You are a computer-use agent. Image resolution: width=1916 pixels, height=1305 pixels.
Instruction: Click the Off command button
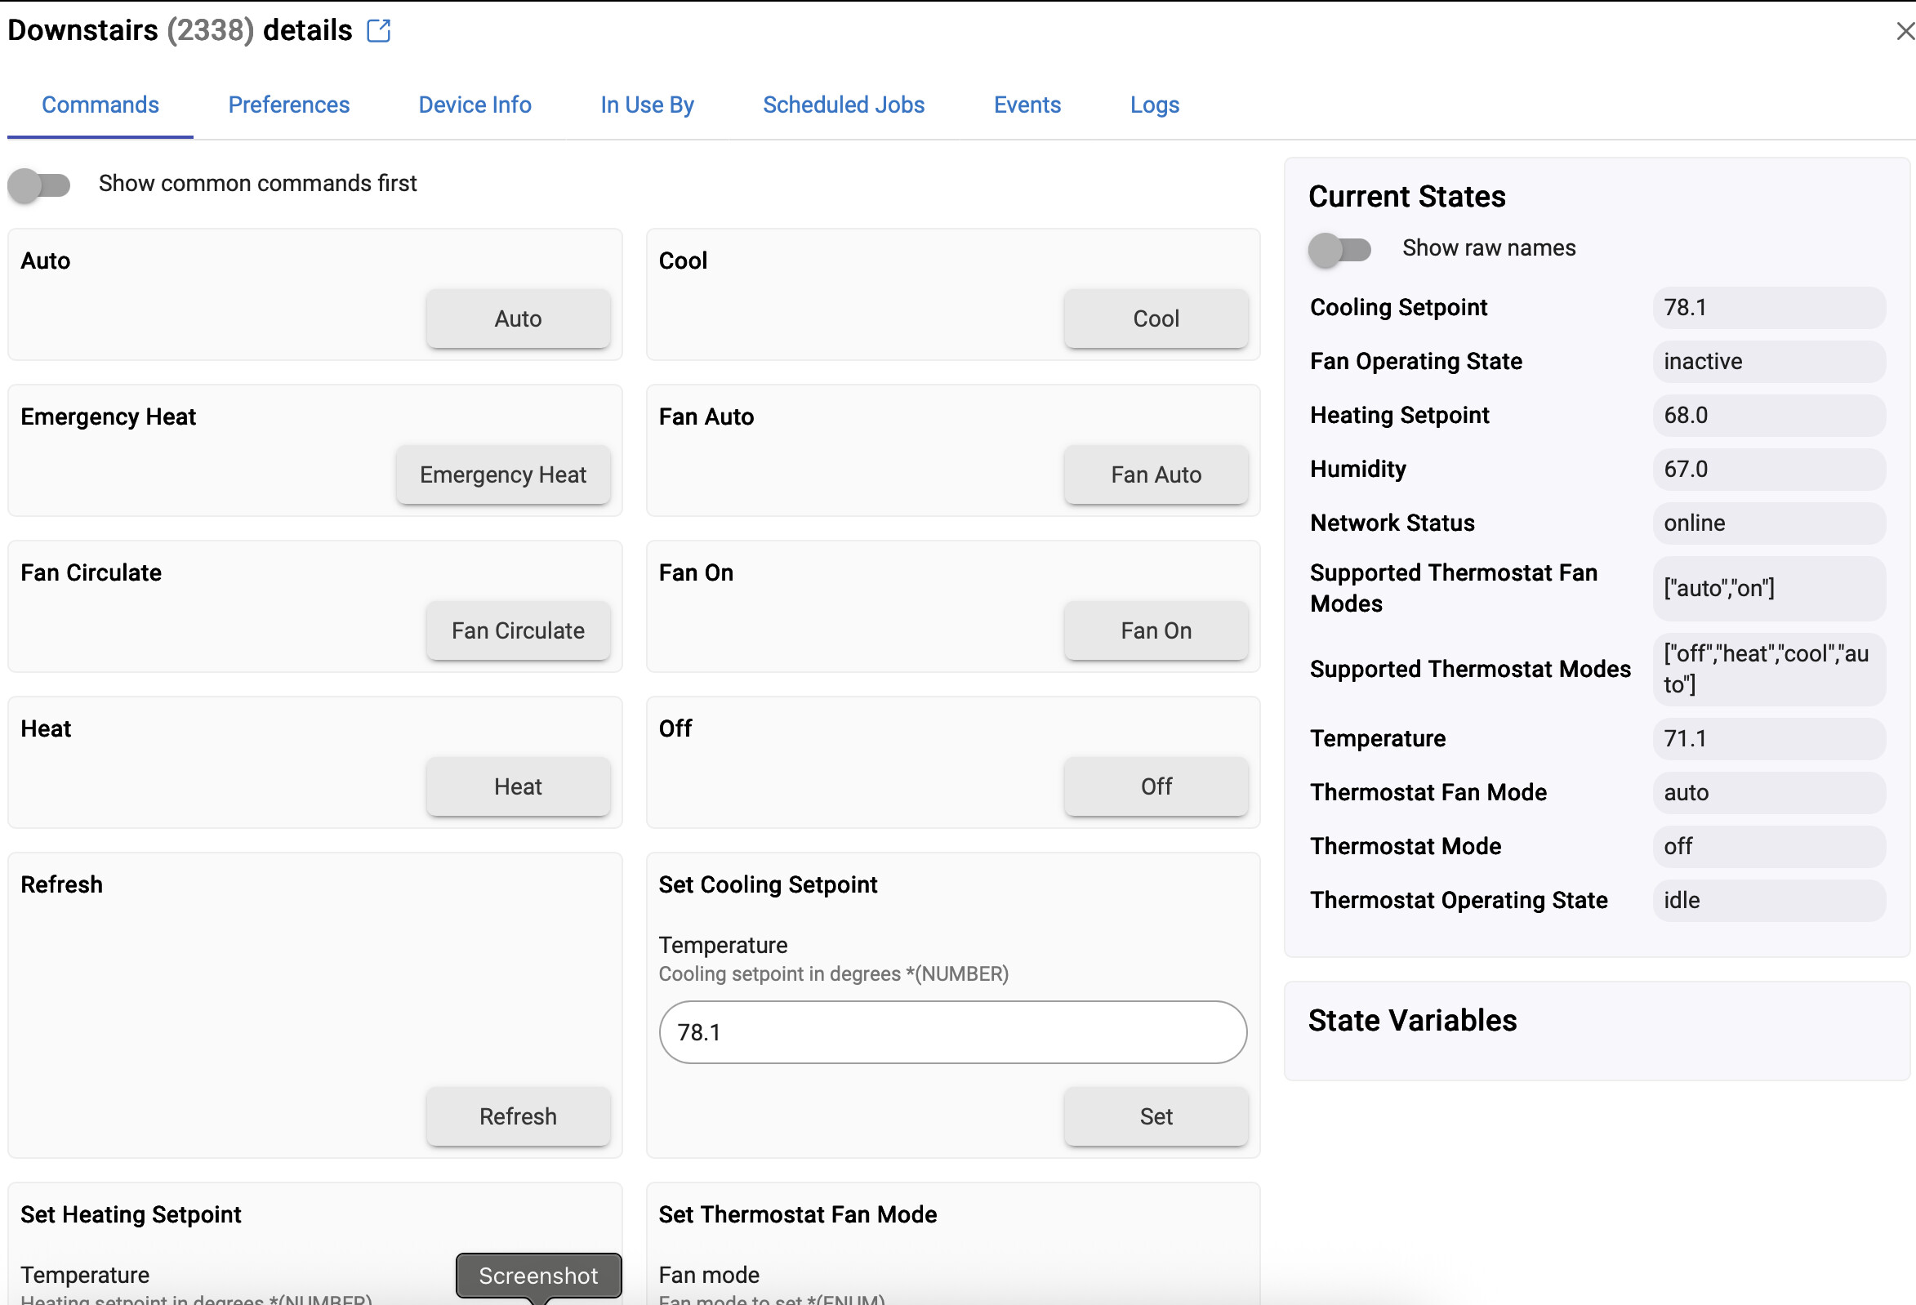[1156, 786]
